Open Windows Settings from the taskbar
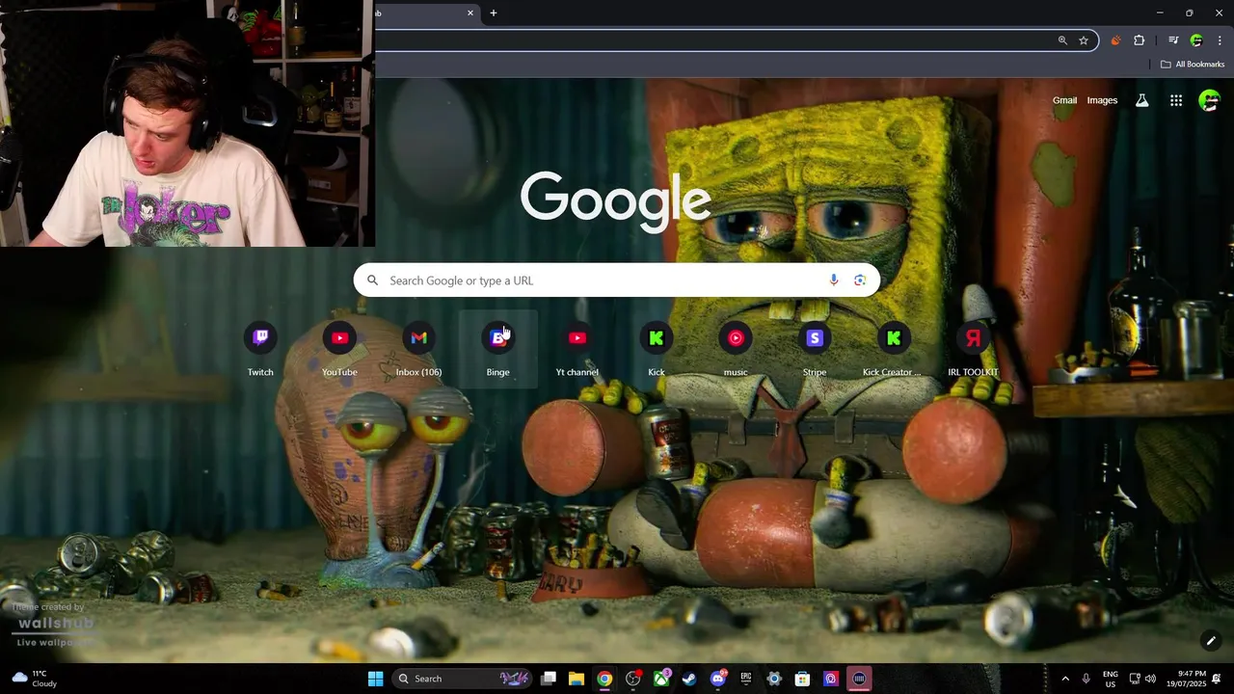Image resolution: width=1234 pixels, height=694 pixels. click(x=774, y=679)
